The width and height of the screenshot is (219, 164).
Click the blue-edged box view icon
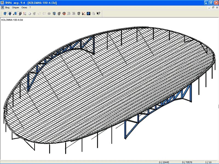pyautogui.click(x=54, y=13)
